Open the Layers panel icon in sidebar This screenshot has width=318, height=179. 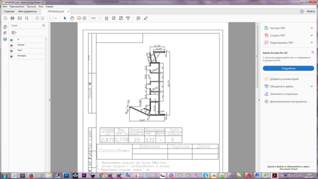pos(5,39)
